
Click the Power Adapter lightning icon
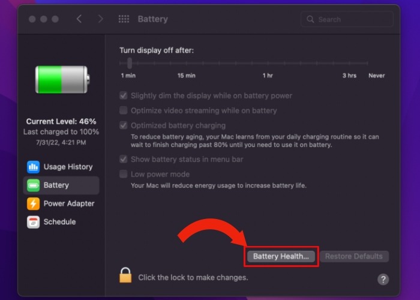click(x=33, y=203)
